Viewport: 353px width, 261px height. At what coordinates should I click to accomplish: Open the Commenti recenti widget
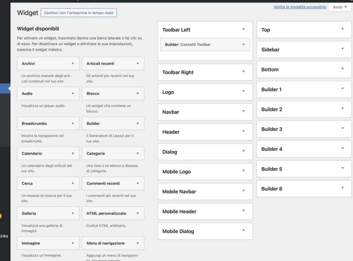point(113,183)
